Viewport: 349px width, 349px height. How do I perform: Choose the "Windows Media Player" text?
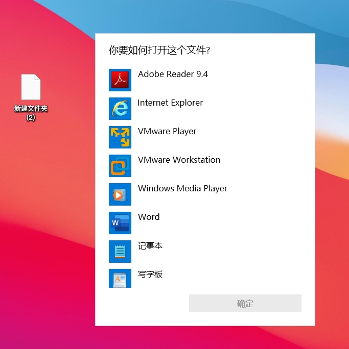point(182,188)
